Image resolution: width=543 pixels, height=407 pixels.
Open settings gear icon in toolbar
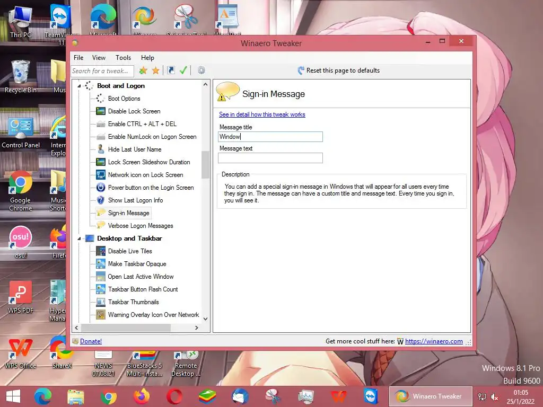[201, 70]
